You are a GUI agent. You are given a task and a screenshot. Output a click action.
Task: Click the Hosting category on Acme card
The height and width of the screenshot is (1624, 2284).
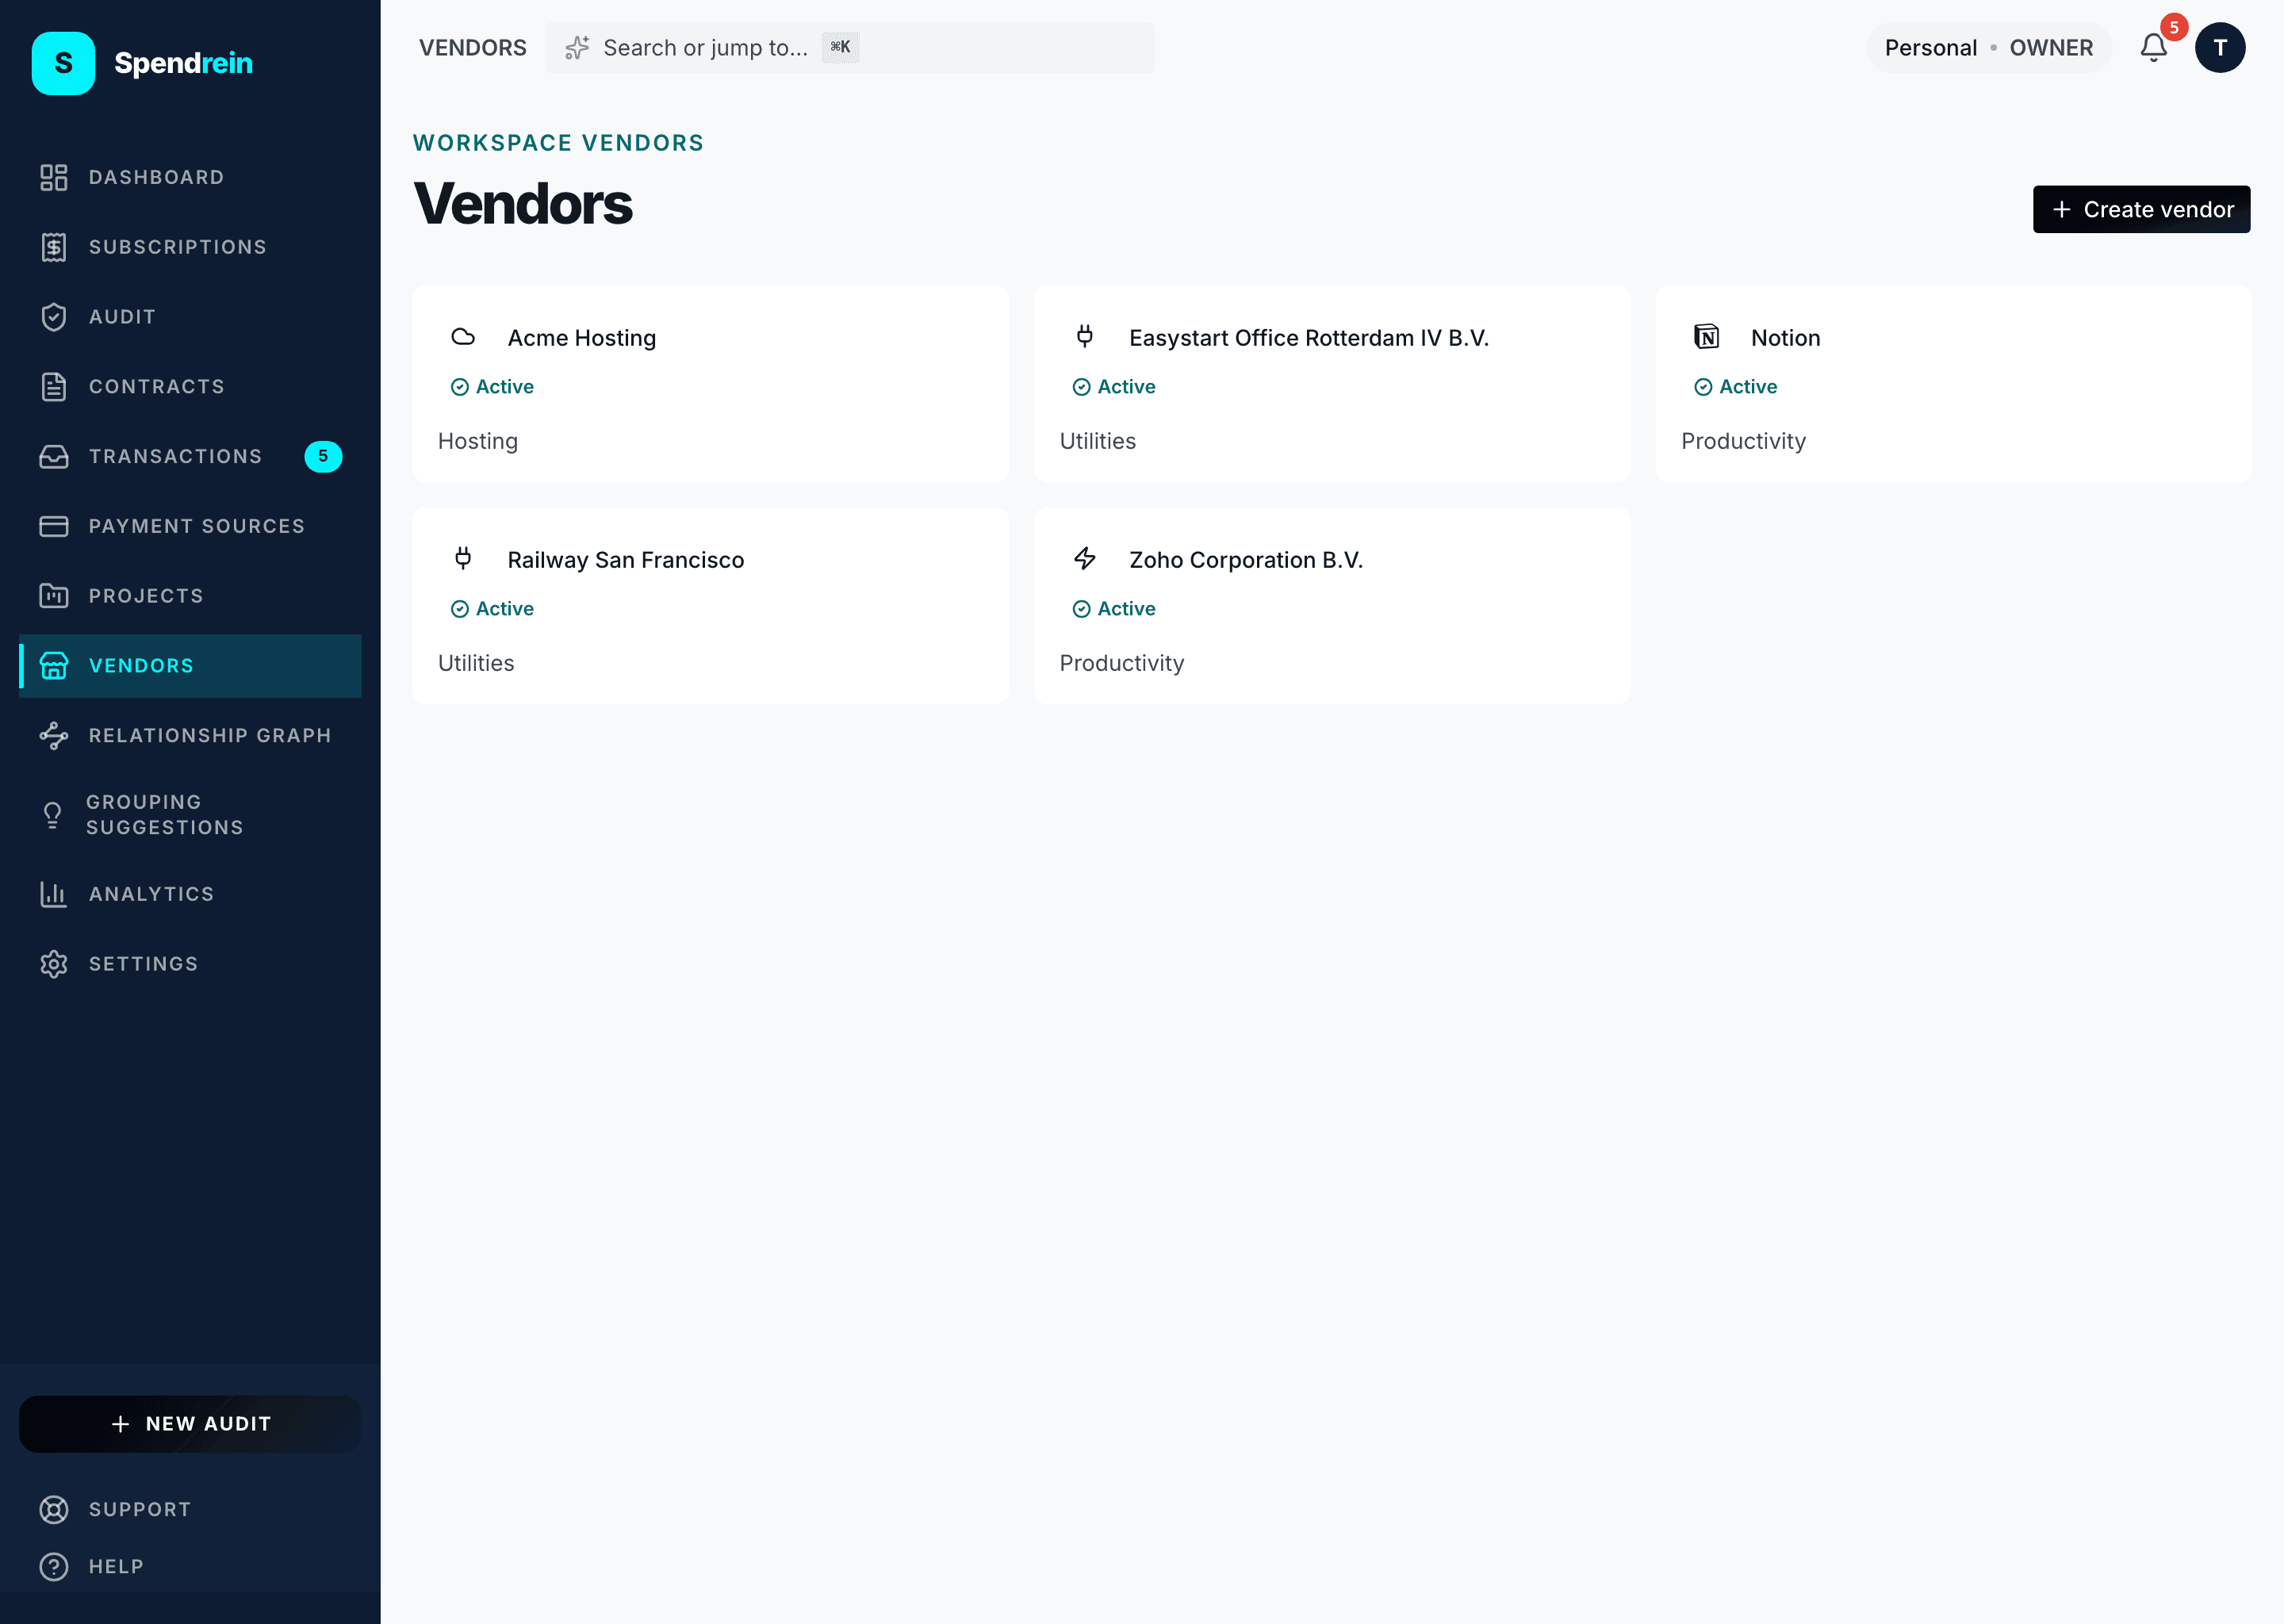[478, 441]
